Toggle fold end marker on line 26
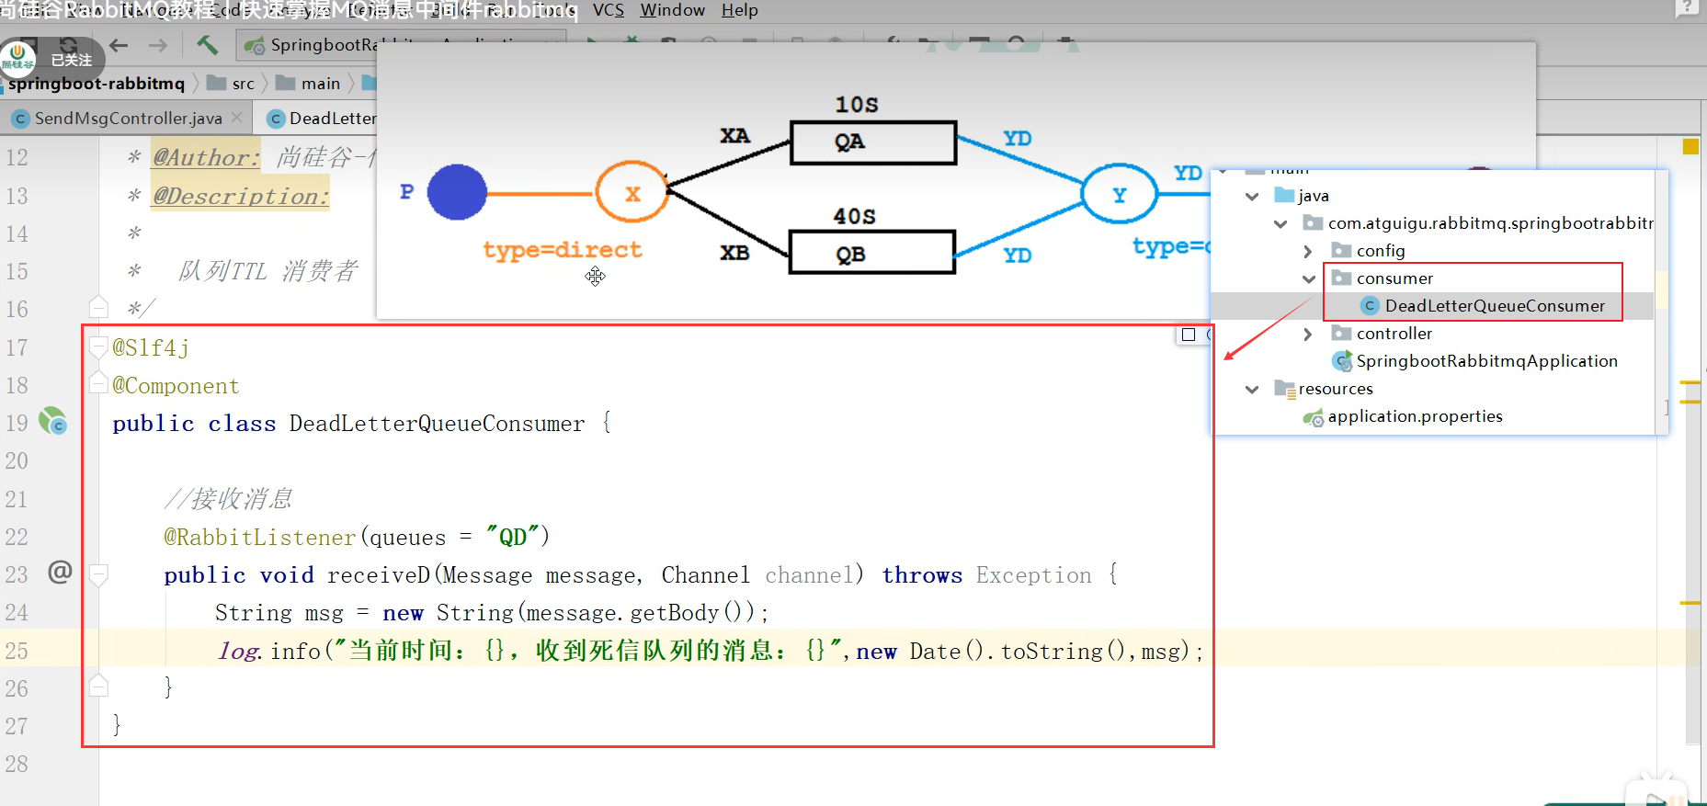The image size is (1707, 806). (98, 686)
